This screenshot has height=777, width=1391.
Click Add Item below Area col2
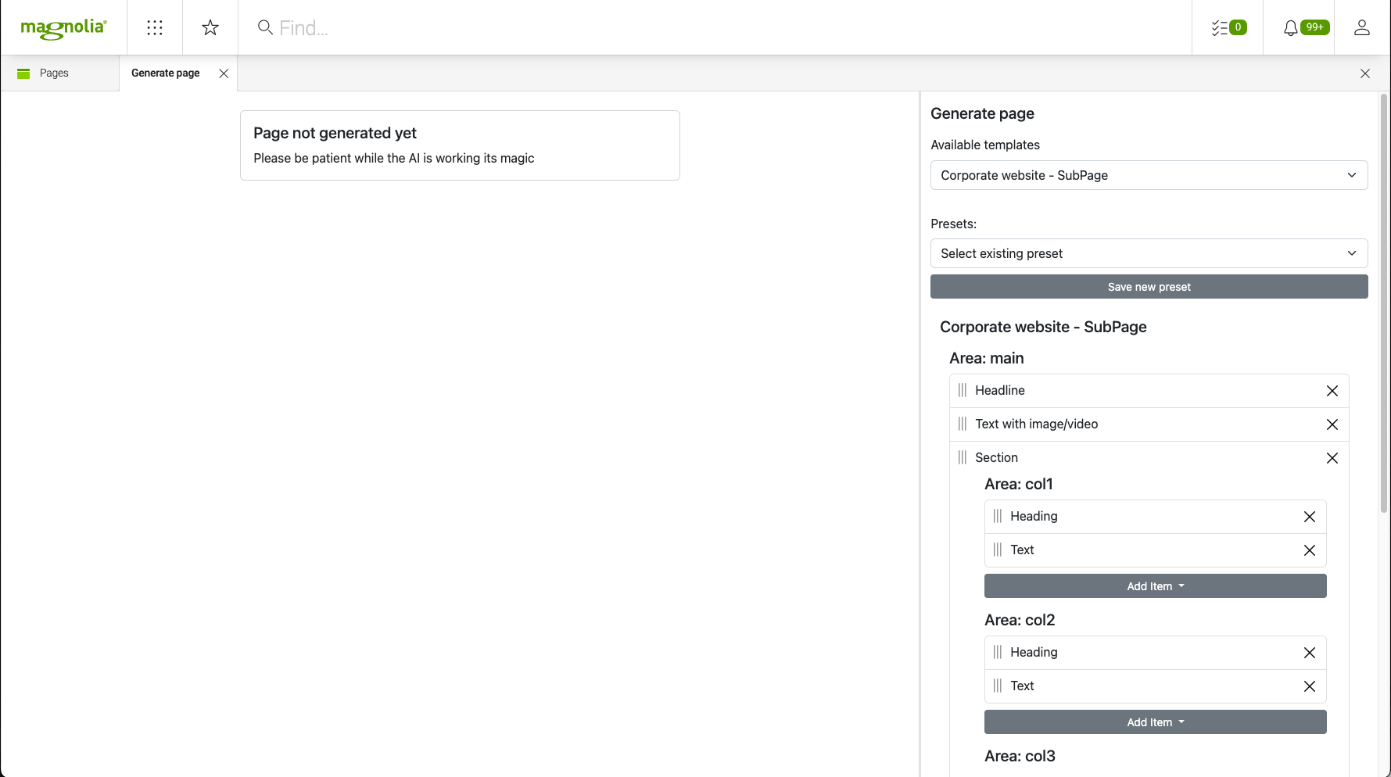pos(1155,721)
